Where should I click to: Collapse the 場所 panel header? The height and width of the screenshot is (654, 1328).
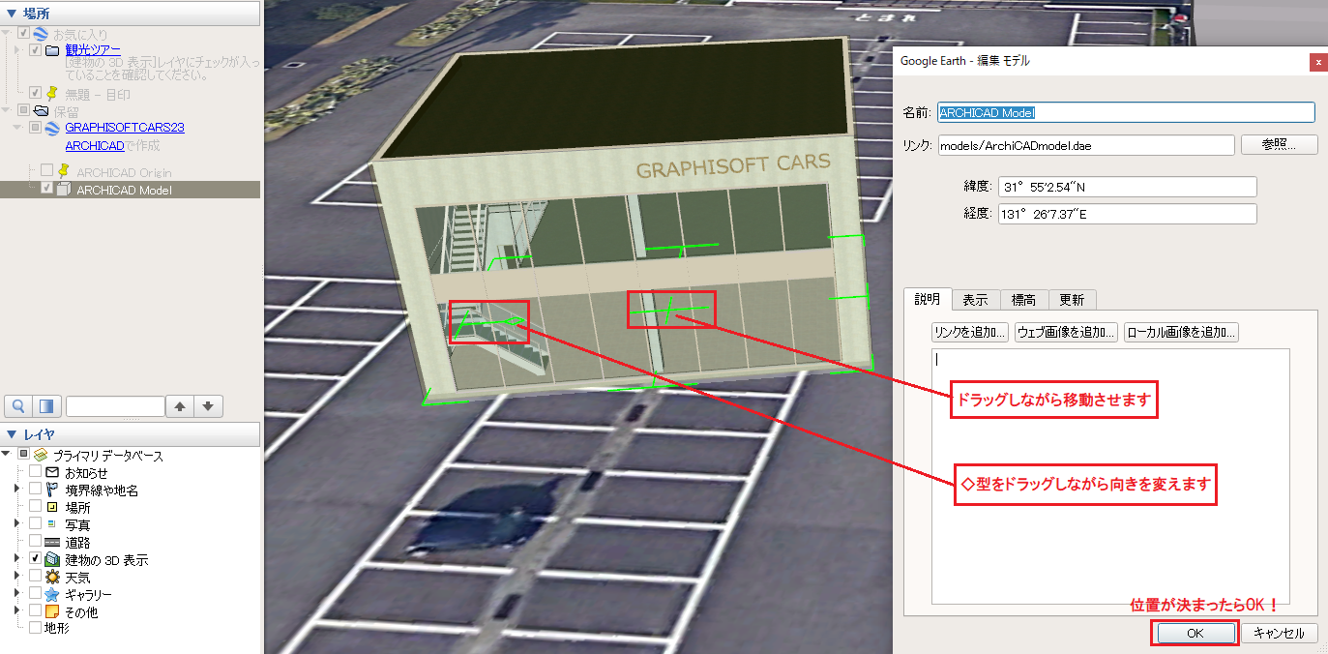point(13,14)
